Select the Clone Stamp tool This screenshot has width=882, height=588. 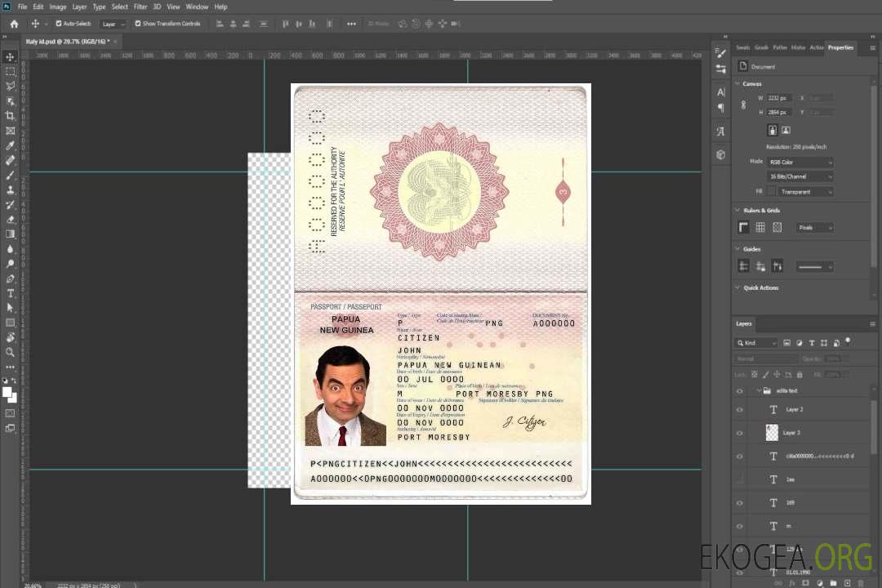click(x=10, y=190)
